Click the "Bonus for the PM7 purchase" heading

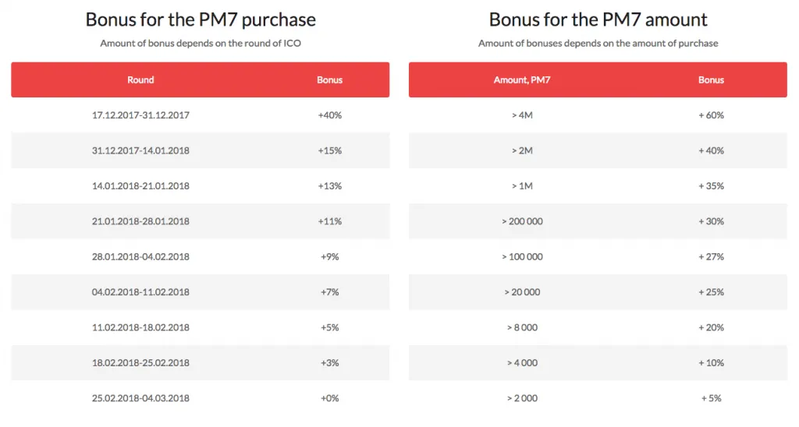201,19
